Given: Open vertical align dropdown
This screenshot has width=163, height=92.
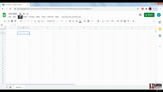Looking at the screenshot, I should (104, 21).
